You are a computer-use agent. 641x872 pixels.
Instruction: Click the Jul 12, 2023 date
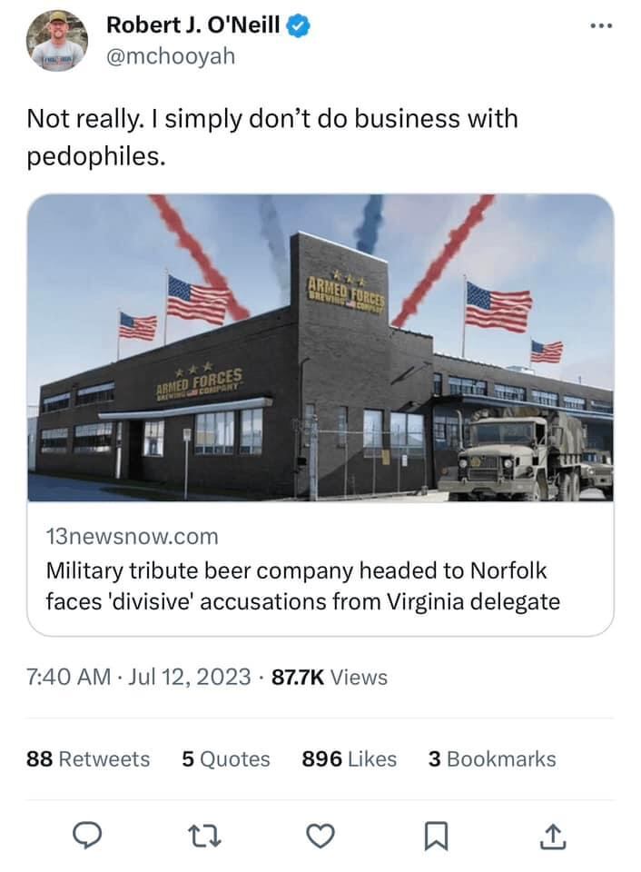click(194, 678)
